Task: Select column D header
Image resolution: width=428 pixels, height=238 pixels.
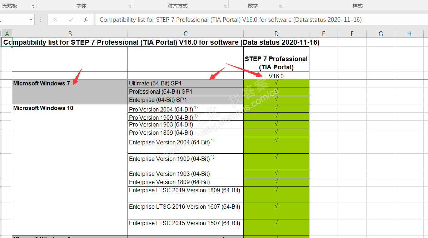Action: point(276,34)
